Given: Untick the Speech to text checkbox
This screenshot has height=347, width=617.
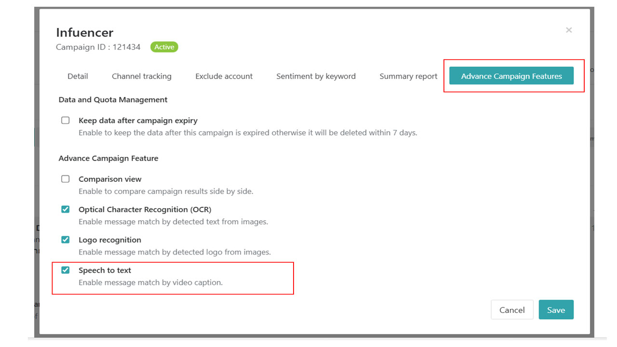Looking at the screenshot, I should (66, 270).
